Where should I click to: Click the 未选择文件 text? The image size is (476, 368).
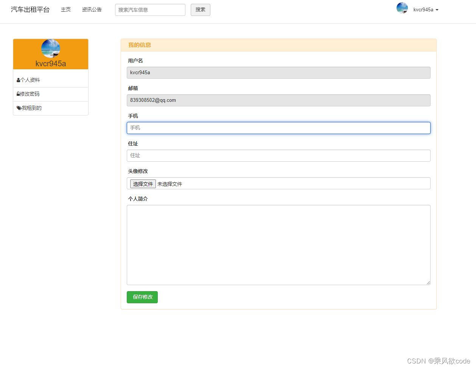point(170,184)
